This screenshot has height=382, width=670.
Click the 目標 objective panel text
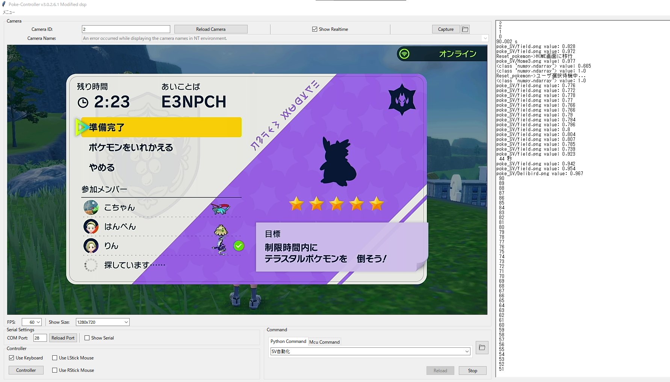(x=273, y=234)
